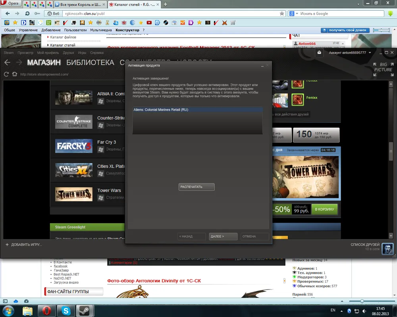Click В КОРЗИНУ button for Tower Wars
Viewport: 397px width, 317px height.
pos(324,209)
